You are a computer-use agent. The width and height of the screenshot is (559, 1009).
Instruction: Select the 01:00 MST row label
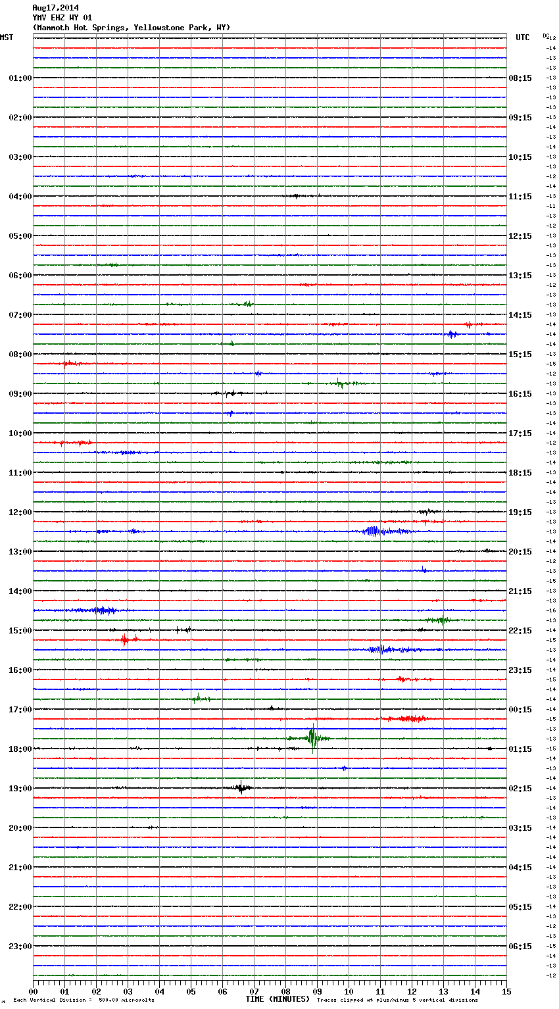[20, 78]
